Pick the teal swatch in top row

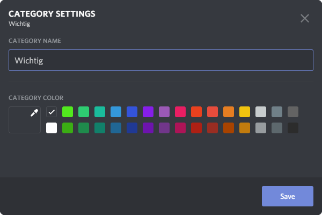point(100,112)
